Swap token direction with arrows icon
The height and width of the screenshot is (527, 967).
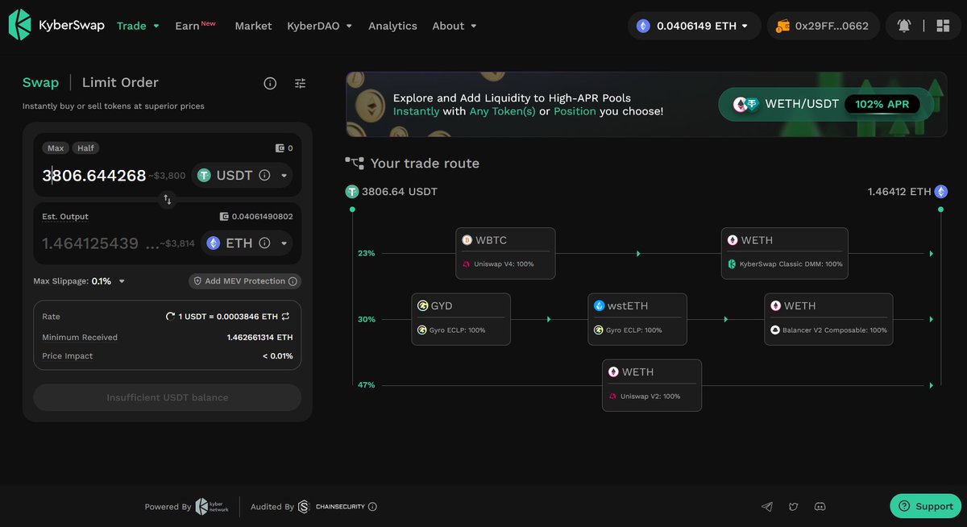pos(168,199)
